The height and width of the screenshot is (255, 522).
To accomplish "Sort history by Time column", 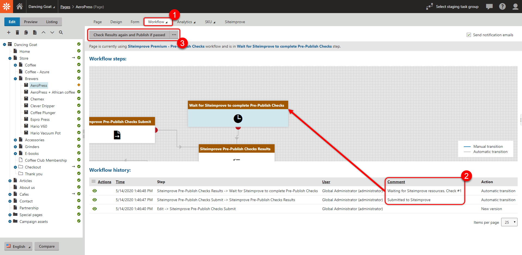I will [120, 182].
